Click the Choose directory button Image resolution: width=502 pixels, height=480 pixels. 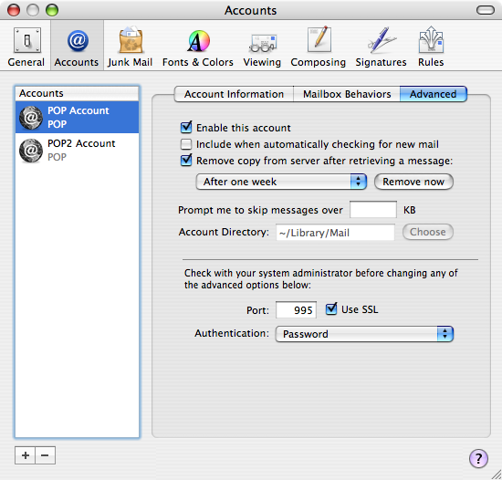point(428,232)
